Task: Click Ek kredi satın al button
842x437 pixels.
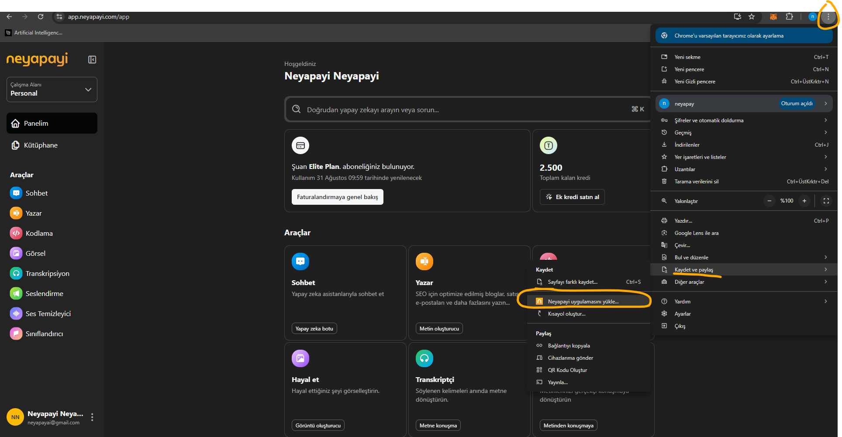Action: pyautogui.click(x=573, y=197)
